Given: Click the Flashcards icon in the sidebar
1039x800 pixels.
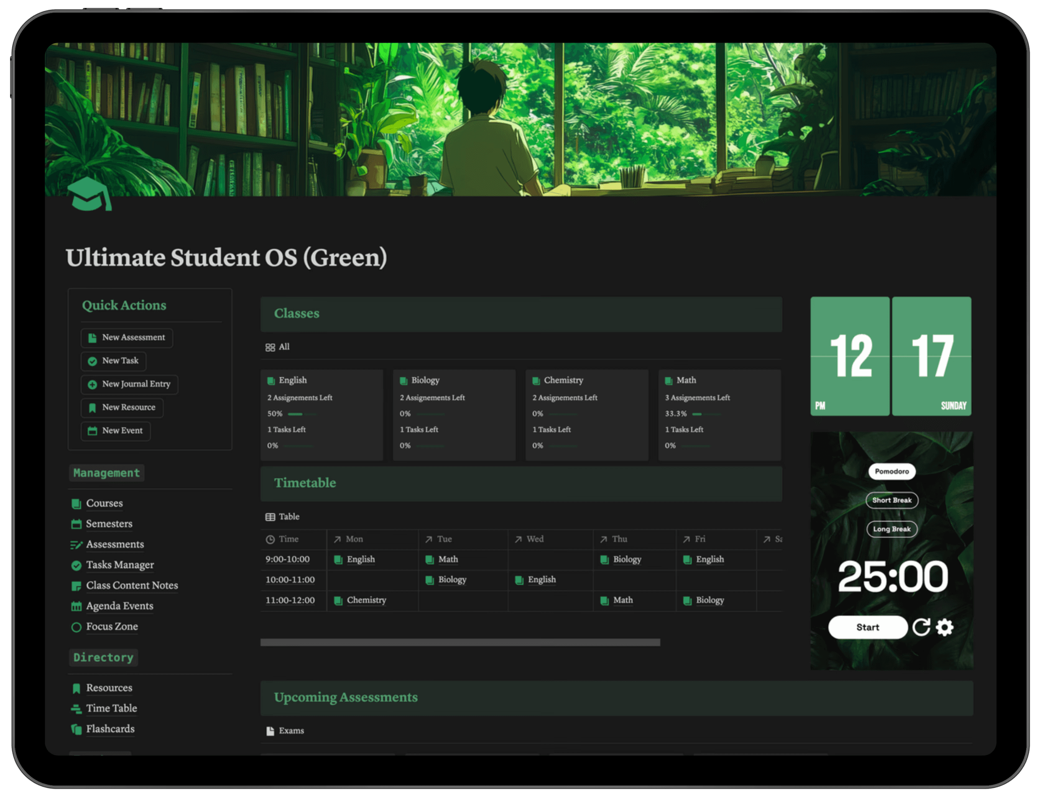Looking at the screenshot, I should [x=77, y=729].
